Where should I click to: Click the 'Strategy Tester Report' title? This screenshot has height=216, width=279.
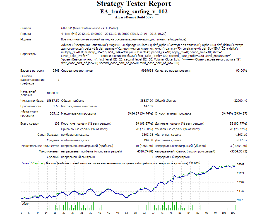tap(134, 4)
